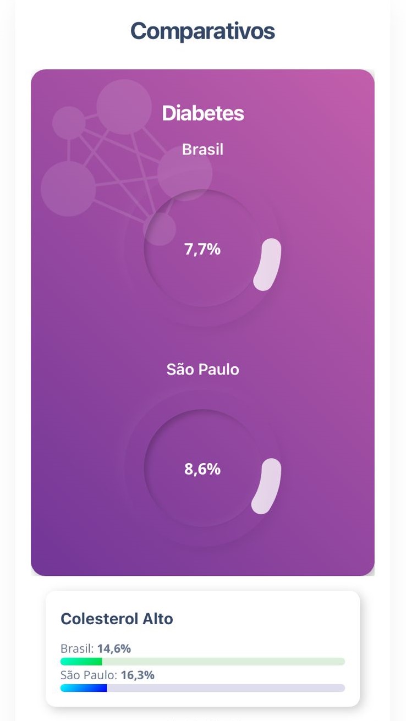The width and height of the screenshot is (406, 721).
Task: Click the empty light-green track of Brasil bar
Action: (x=223, y=661)
